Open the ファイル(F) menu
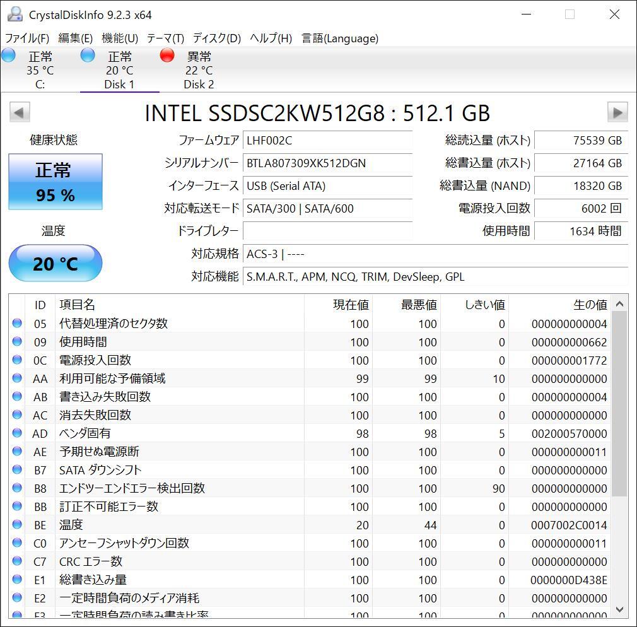Screen dimensions: 637x627 [27, 38]
